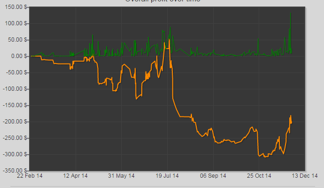Click the -150.00 $ y-axis label
Screen dimensions: 324x188
click(15, 105)
